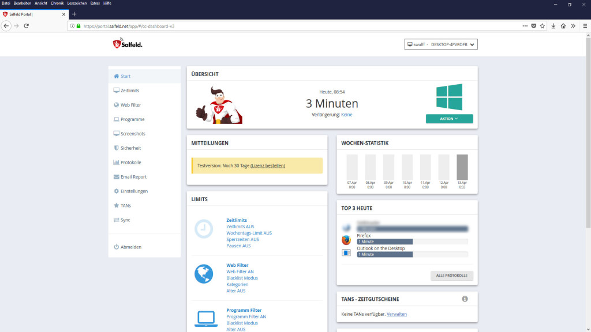Reload the page with the browser refresh icon

[x=26, y=26]
